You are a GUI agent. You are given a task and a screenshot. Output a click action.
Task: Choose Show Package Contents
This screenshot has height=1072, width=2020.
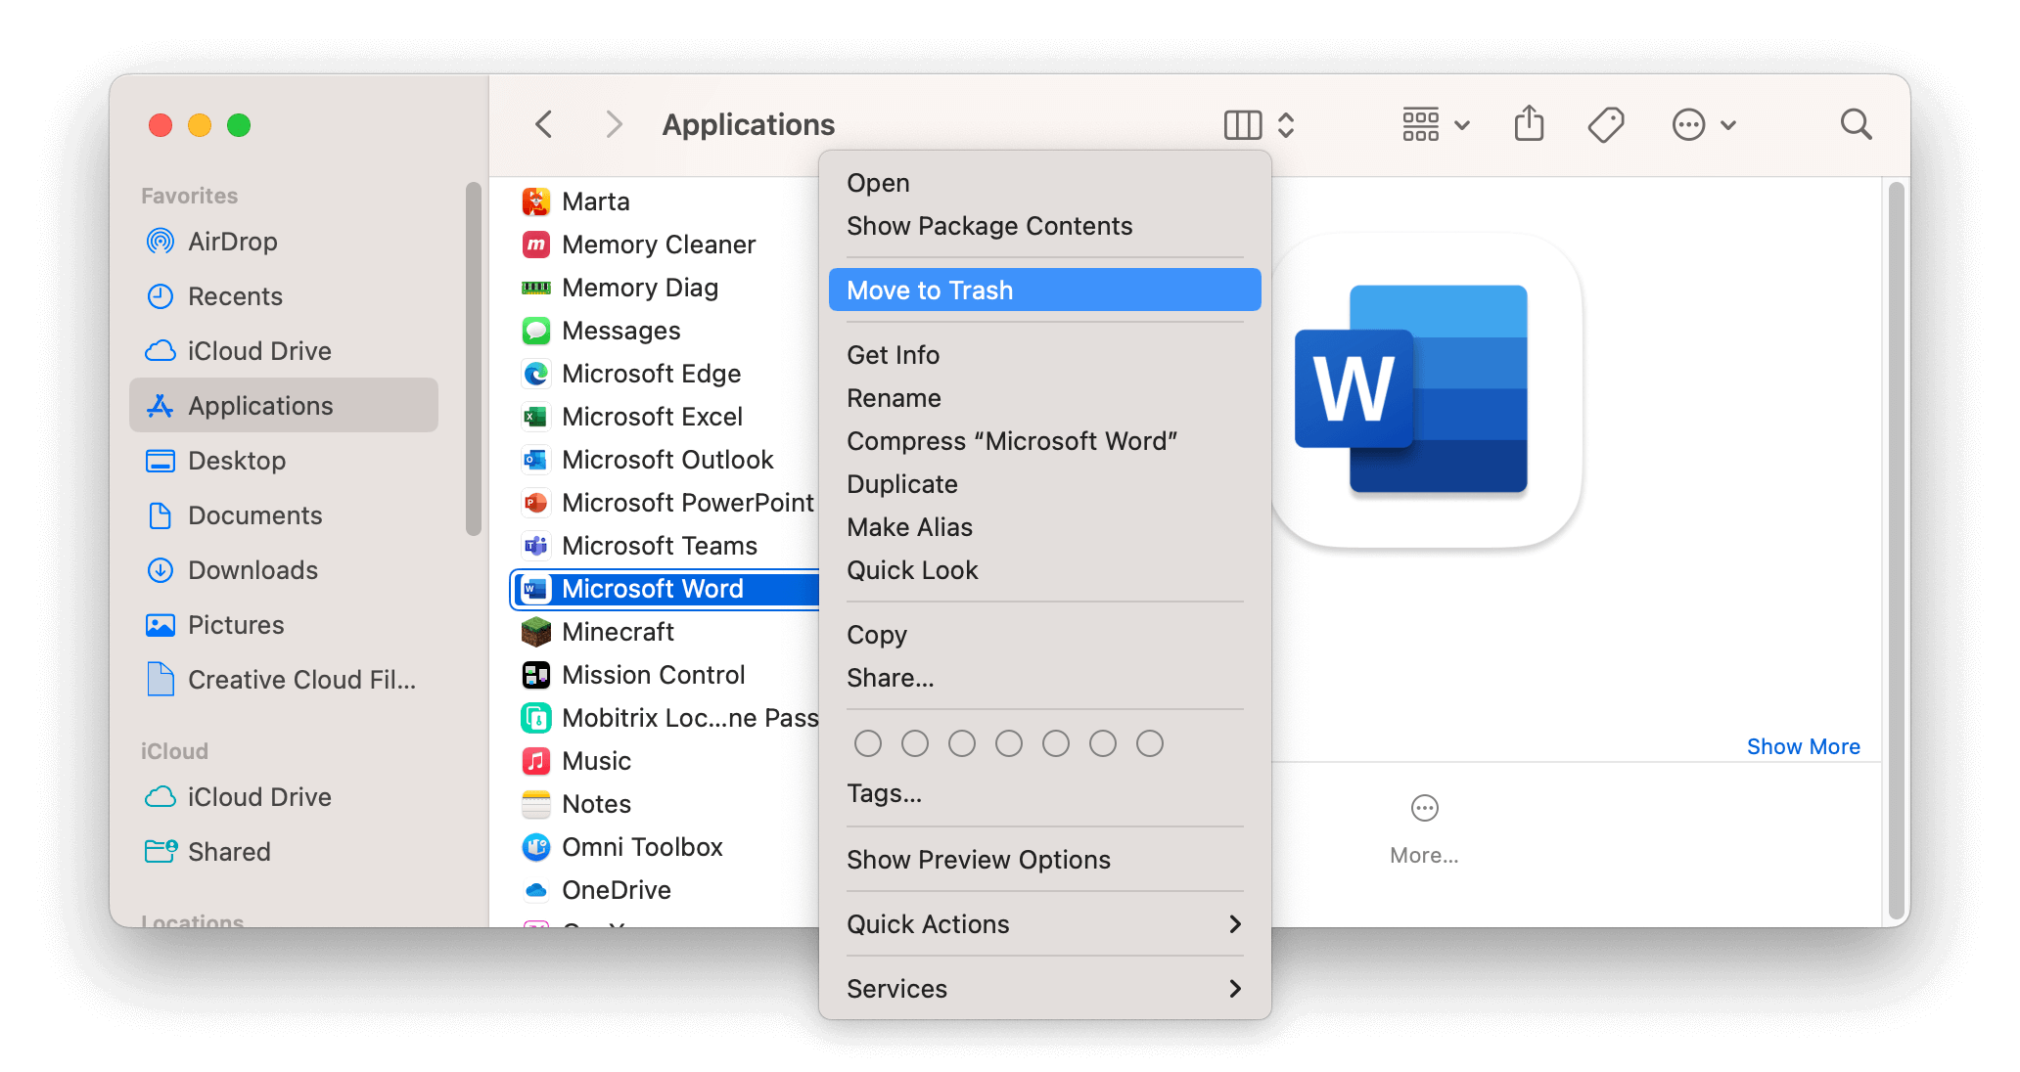click(1044, 226)
